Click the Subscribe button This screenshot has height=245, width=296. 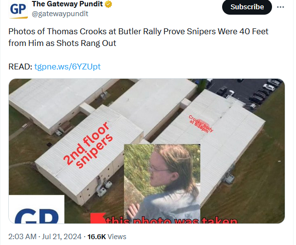click(x=247, y=7)
